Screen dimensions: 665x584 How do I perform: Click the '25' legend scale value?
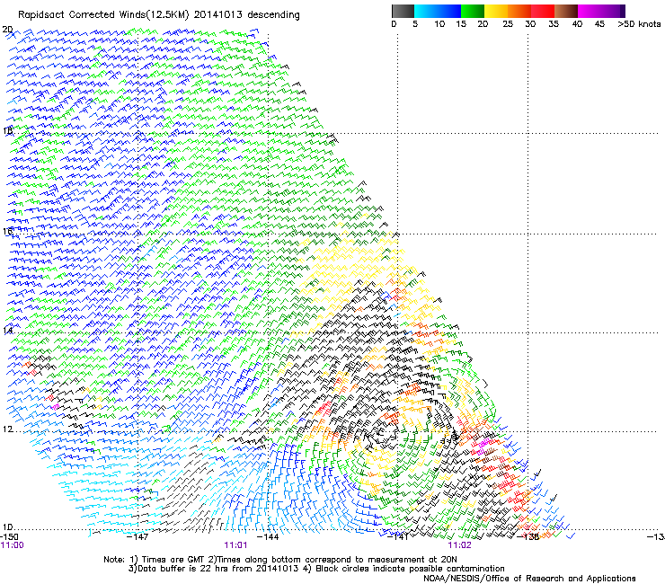[508, 24]
